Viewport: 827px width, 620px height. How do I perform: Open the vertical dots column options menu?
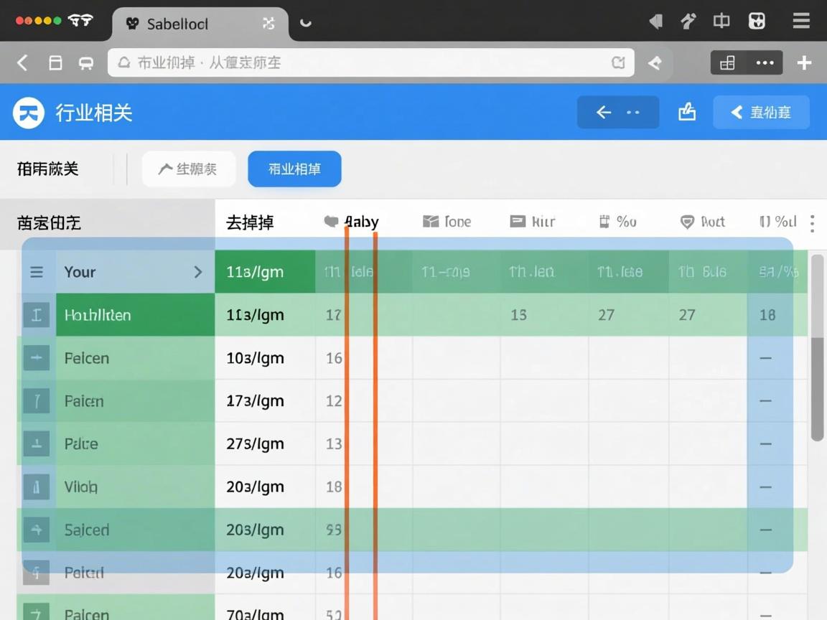point(812,223)
